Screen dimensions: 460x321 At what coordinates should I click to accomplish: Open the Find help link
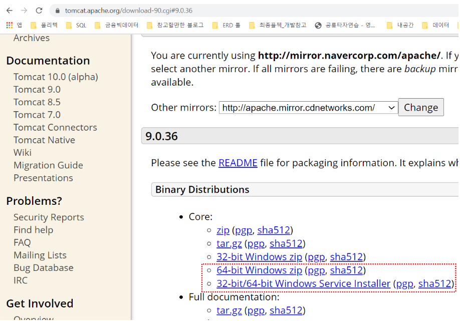coord(33,230)
